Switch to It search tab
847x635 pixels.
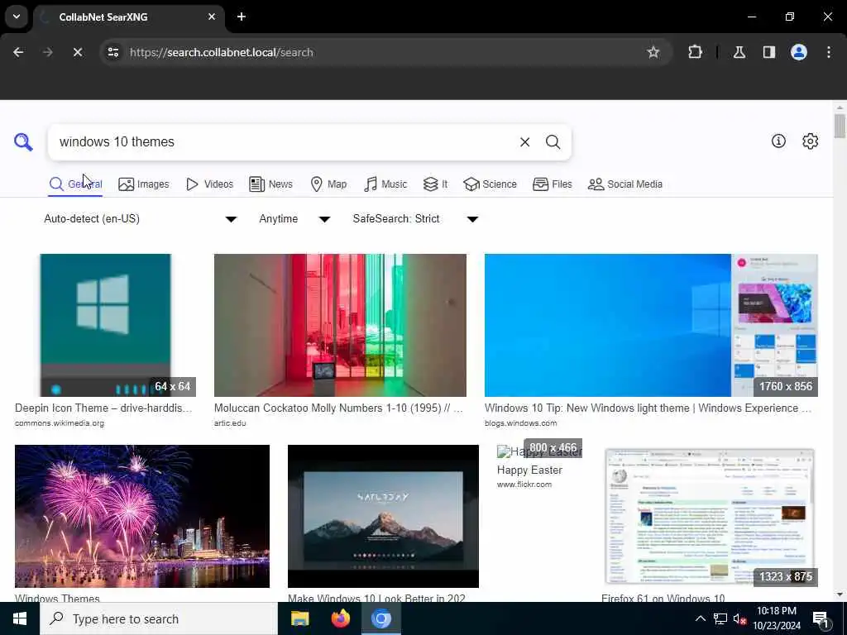pos(435,184)
